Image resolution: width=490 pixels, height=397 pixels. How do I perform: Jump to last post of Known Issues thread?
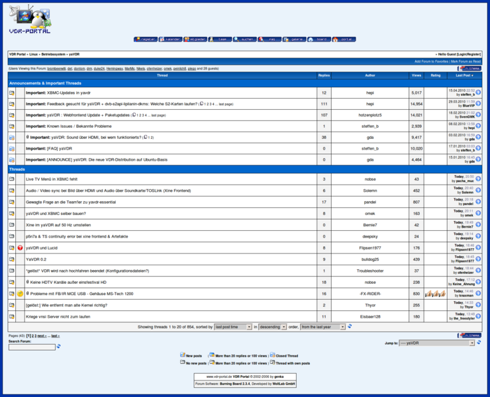(478, 126)
